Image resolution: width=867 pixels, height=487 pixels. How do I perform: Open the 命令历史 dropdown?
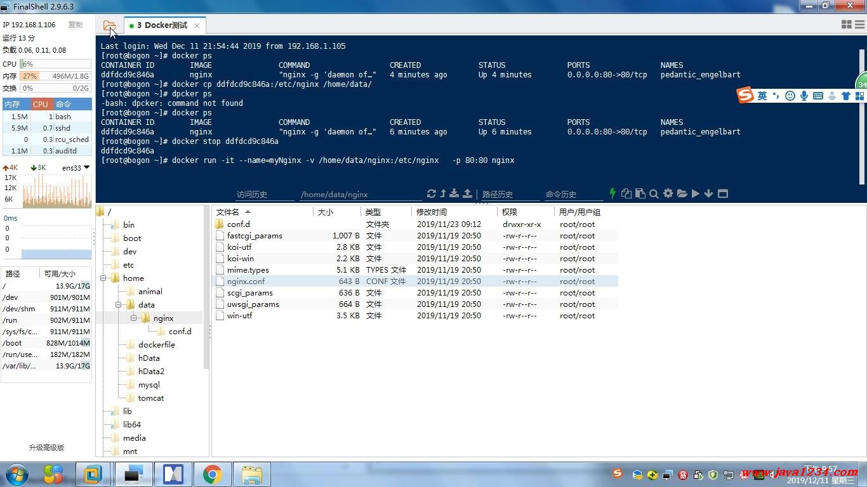(x=574, y=195)
